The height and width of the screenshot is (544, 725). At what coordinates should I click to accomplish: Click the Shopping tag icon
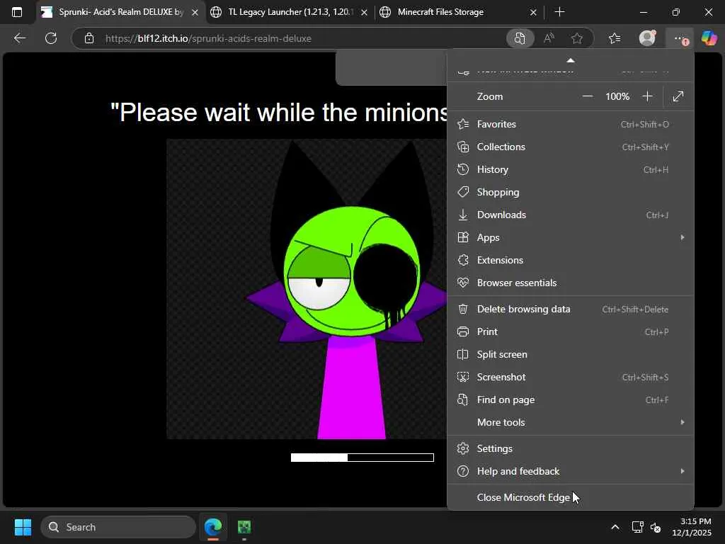pos(463,192)
